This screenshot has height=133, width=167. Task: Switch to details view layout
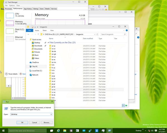click(123, 105)
